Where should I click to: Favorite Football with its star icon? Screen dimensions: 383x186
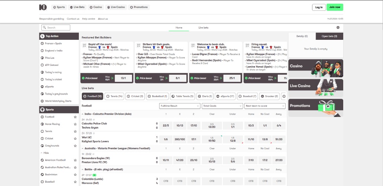click(x=75, y=117)
